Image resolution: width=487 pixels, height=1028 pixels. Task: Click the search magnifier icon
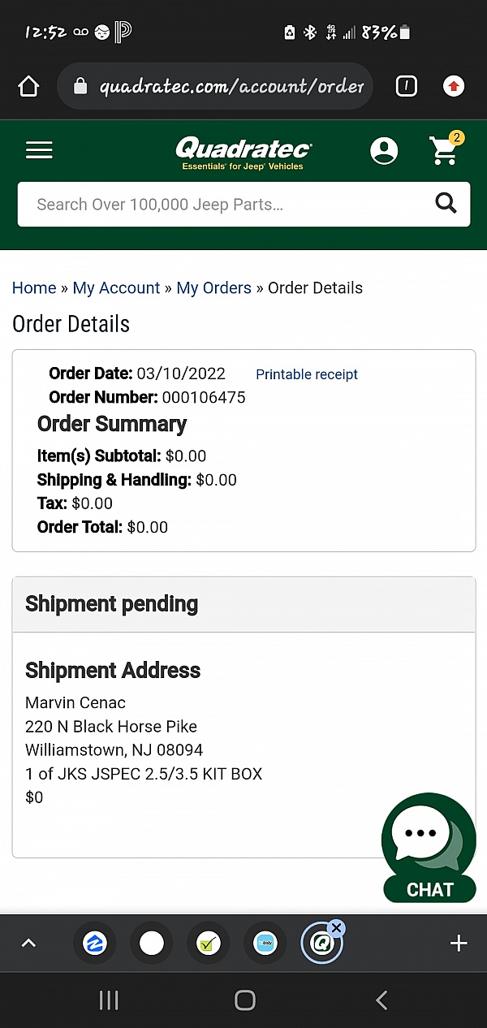(446, 204)
